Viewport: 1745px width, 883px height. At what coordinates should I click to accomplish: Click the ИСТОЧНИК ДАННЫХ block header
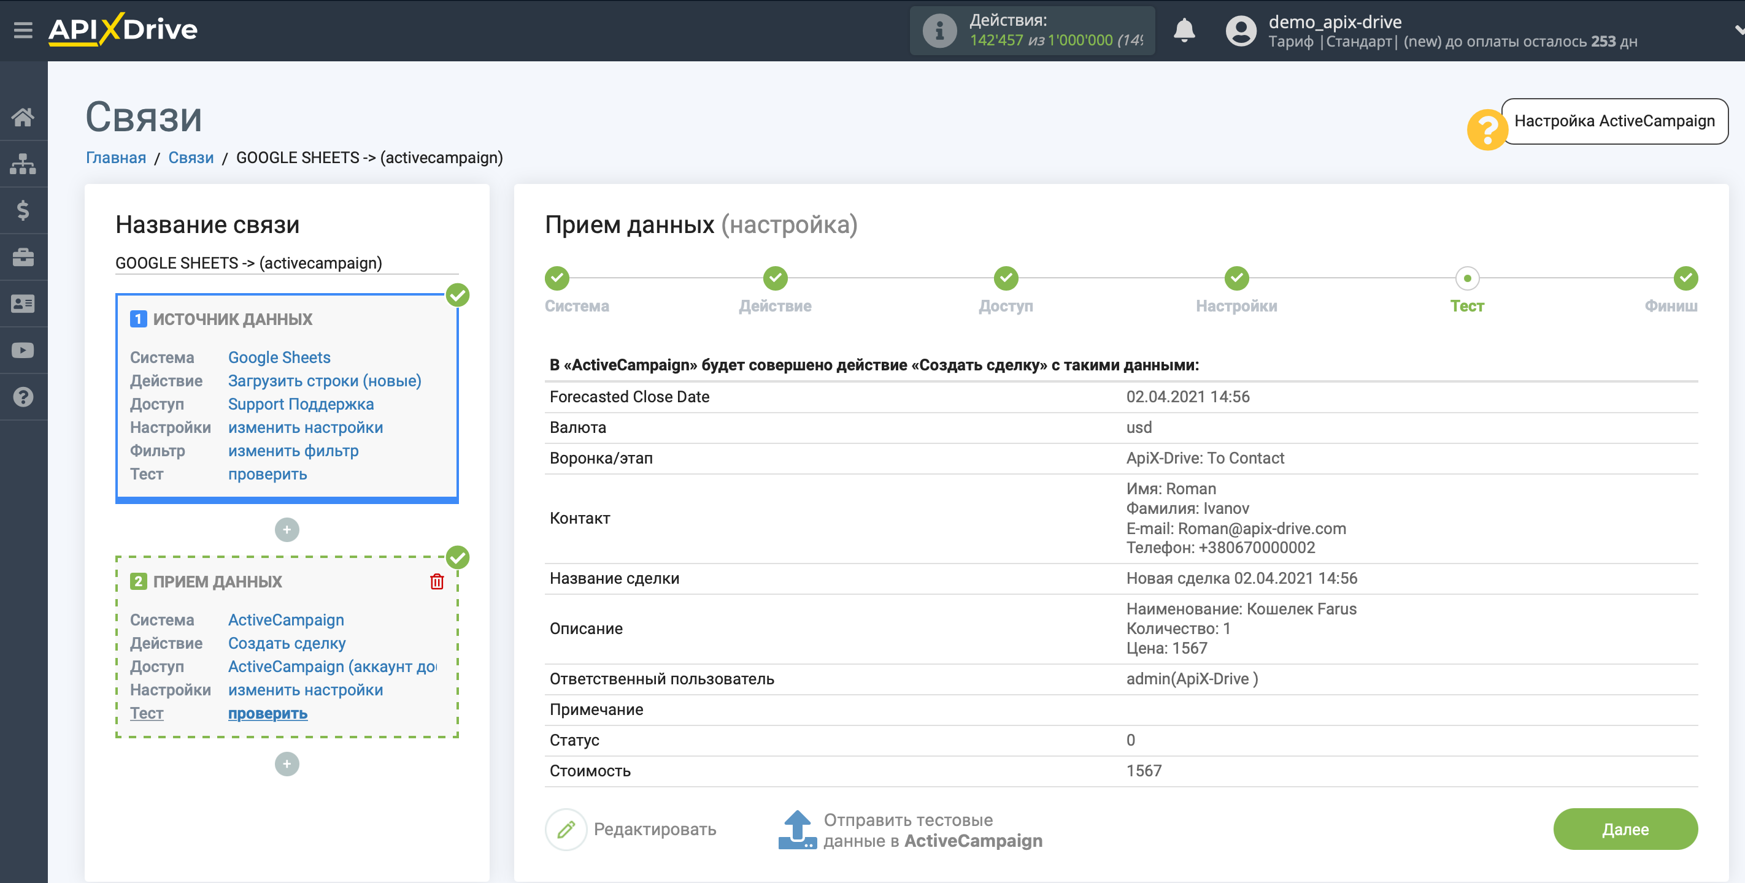233,319
